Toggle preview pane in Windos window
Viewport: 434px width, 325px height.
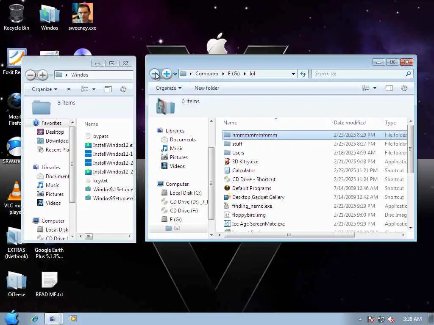108,89
